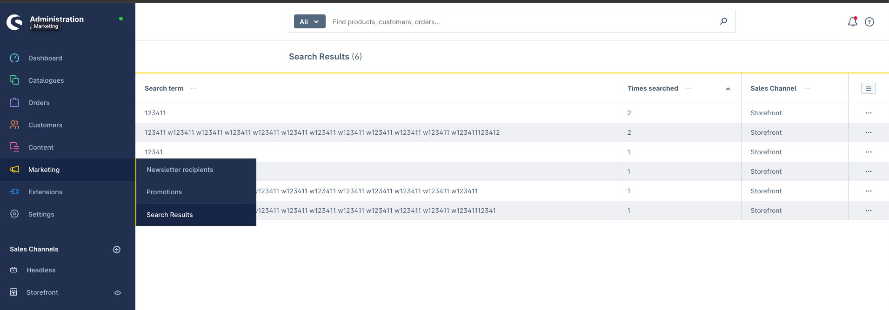
Task: Toggle sort arrow on Times searched
Action: [x=728, y=89]
